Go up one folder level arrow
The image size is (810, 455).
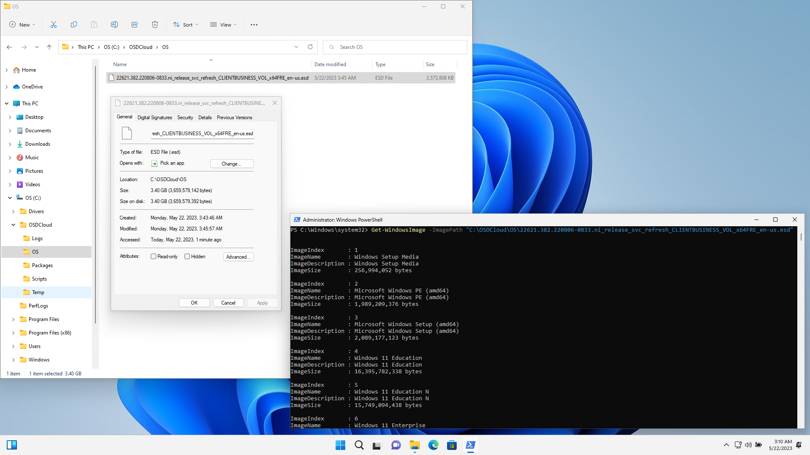click(x=49, y=47)
